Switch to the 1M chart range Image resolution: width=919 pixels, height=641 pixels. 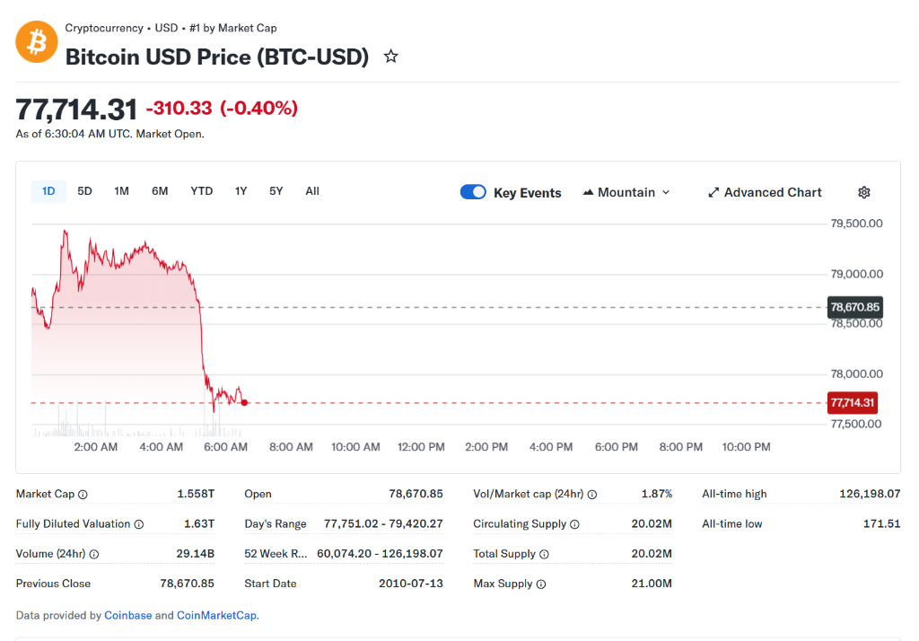[121, 191]
